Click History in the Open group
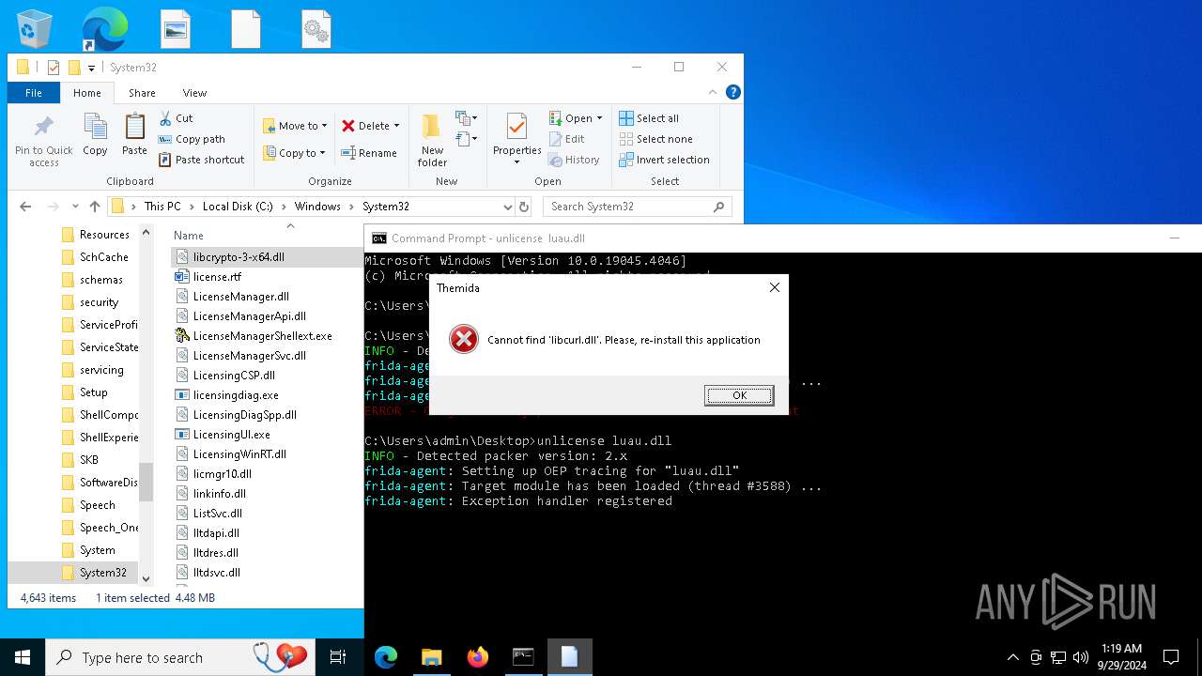Screen dimensions: 1202x676 click(x=574, y=160)
